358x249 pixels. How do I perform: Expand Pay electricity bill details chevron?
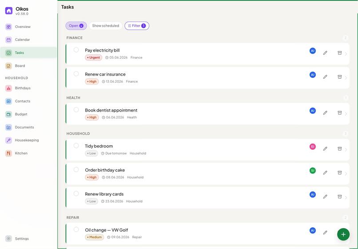346,54
